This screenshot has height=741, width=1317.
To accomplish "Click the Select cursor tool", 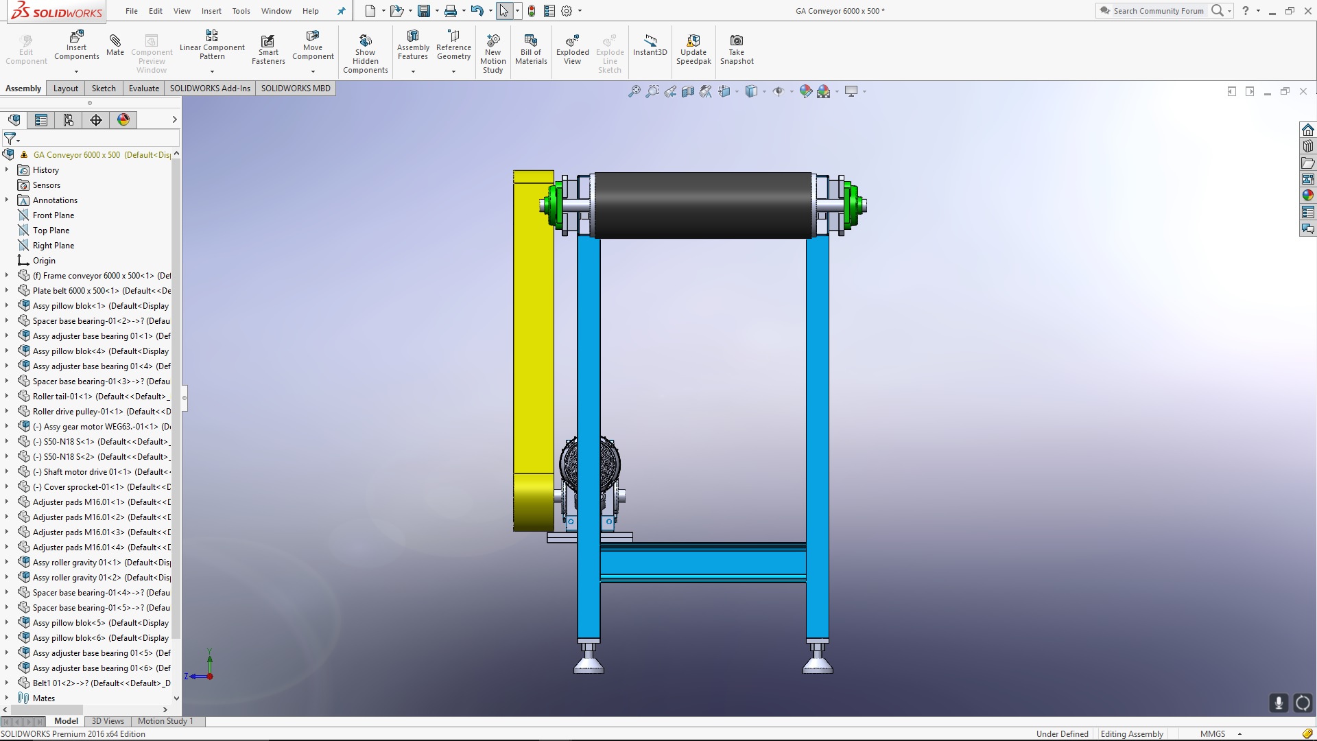I will tap(504, 11).
